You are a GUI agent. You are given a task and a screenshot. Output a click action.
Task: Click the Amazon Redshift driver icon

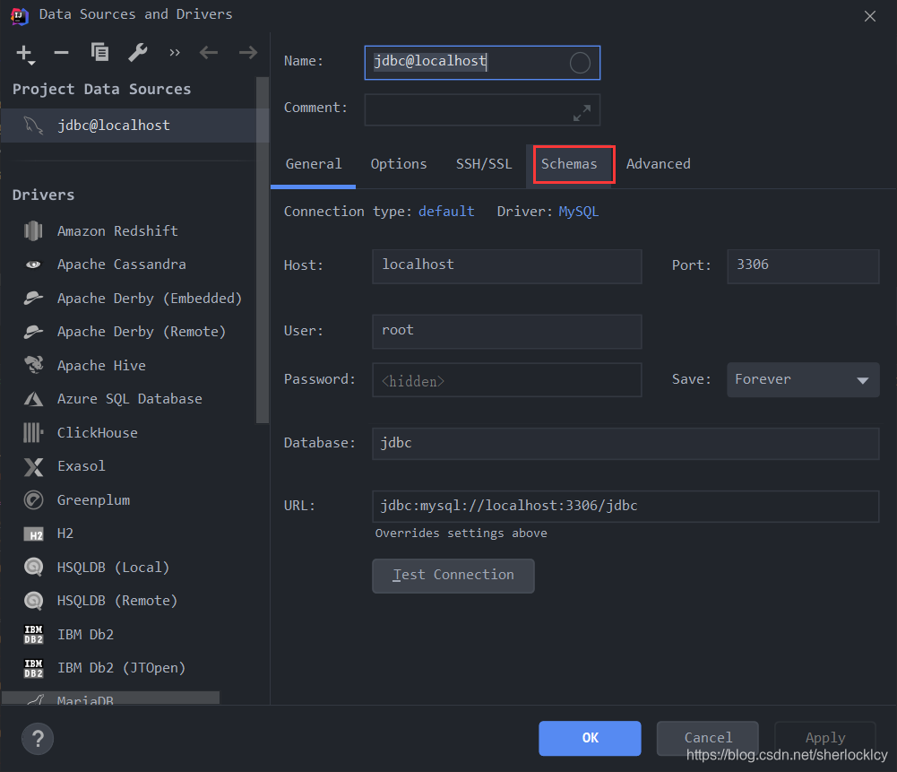tap(33, 231)
